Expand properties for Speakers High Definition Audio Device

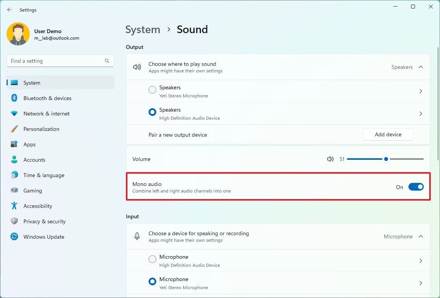coord(420,114)
